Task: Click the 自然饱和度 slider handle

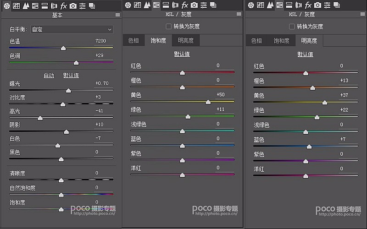Action: point(61,195)
